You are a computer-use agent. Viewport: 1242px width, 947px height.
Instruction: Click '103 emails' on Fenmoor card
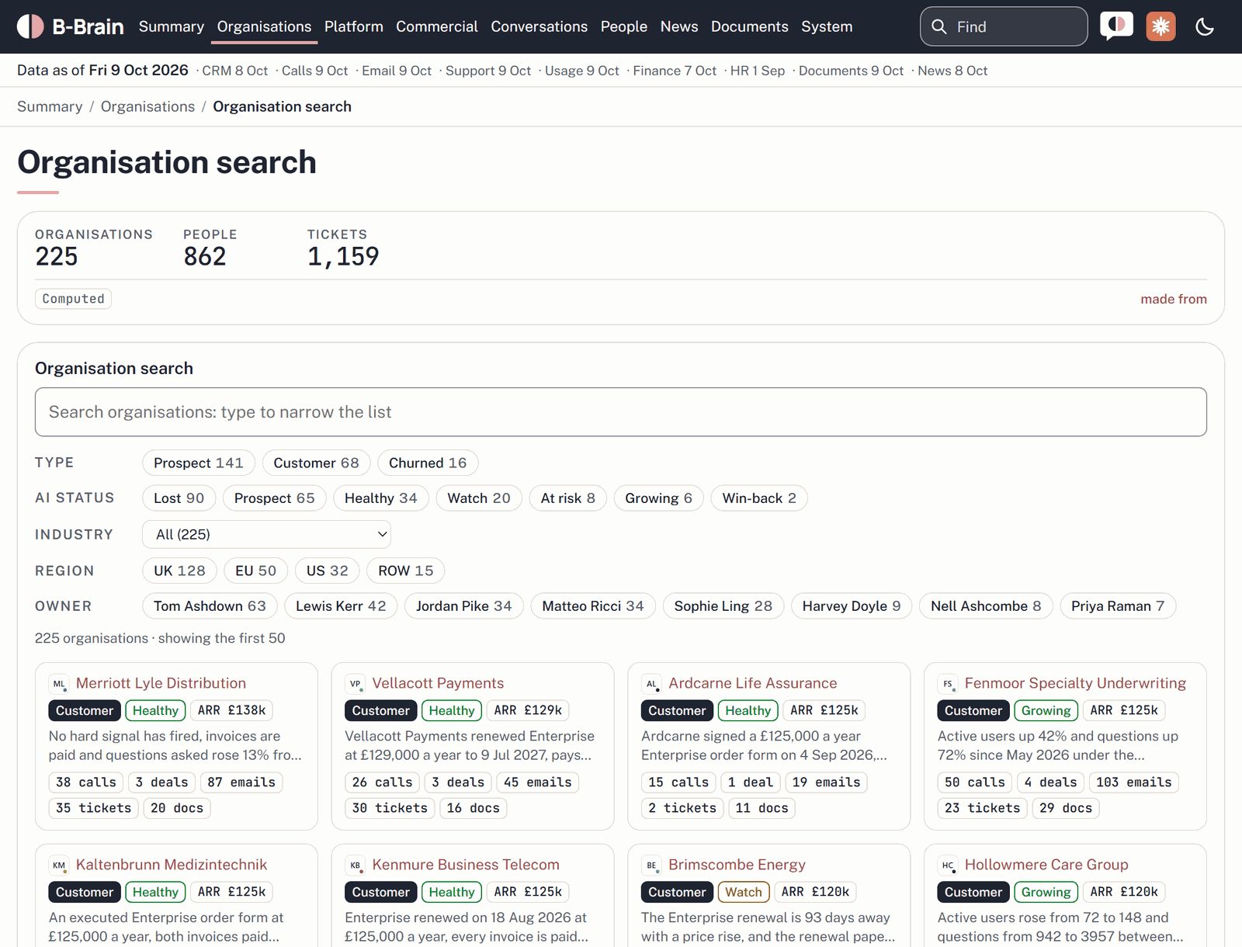tap(1133, 782)
